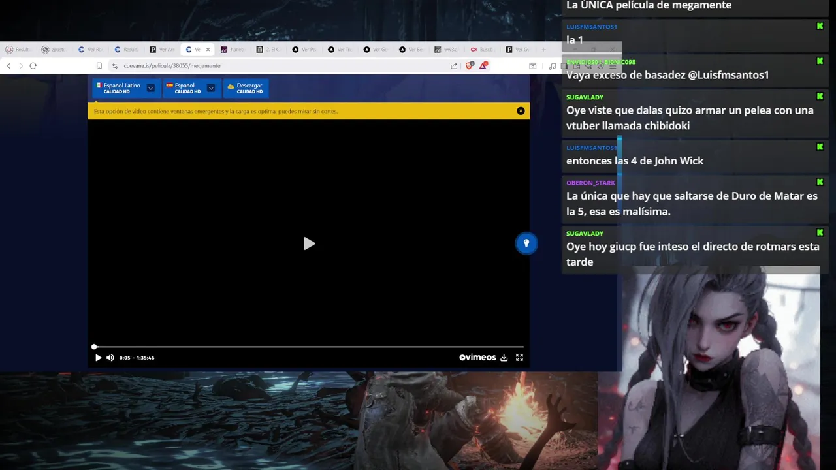
Task: Click green badge on rotmars message
Action: click(820, 232)
